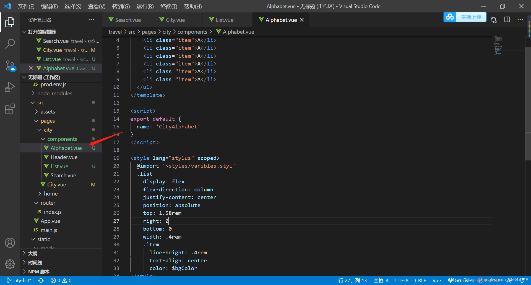Click the VS Code logo icon
531x285 pixels.
(x=8, y=6)
